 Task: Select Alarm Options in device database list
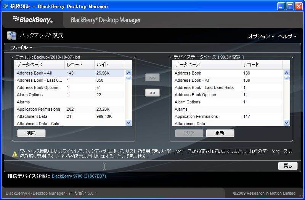coord(188,102)
